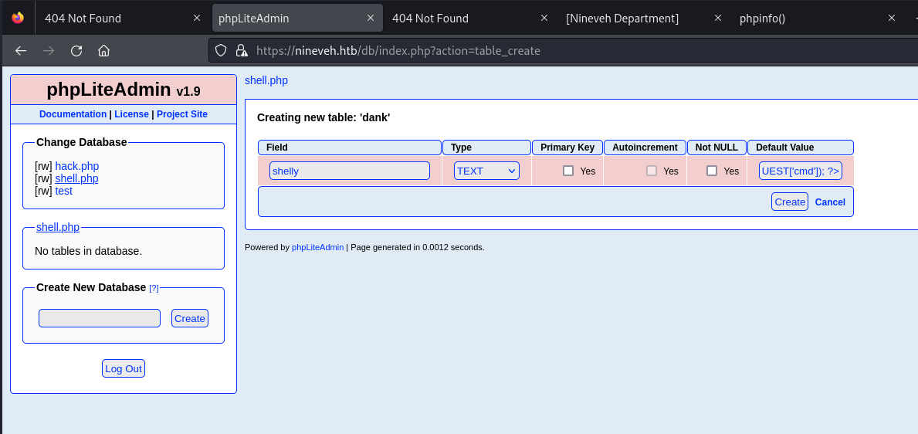Open the TEXT type dropdown
The height and width of the screenshot is (434, 918).
coord(486,171)
